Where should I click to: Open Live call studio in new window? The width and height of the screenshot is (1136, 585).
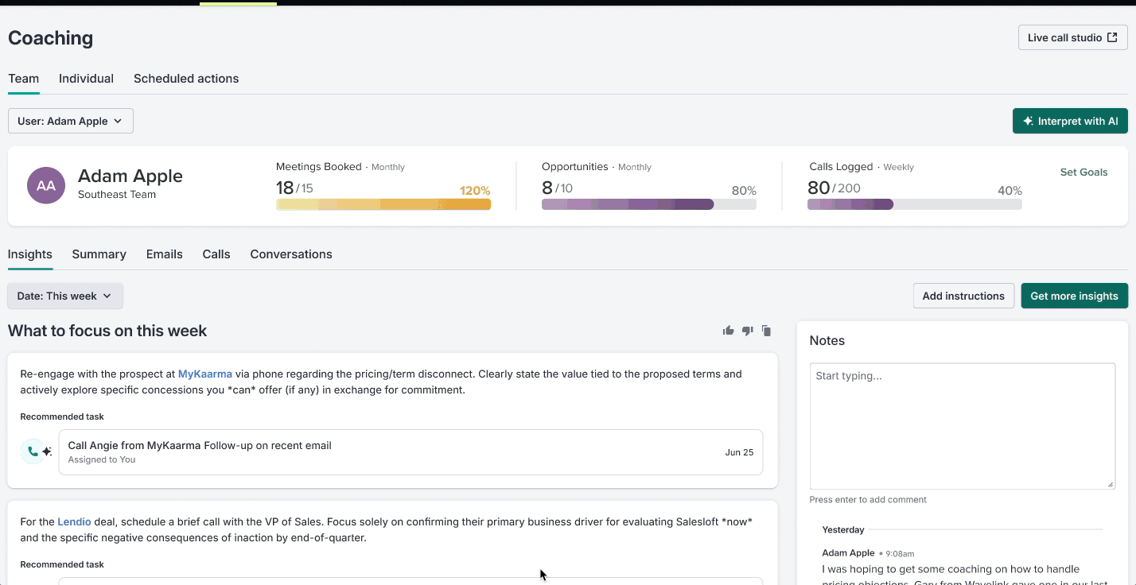click(x=1072, y=37)
